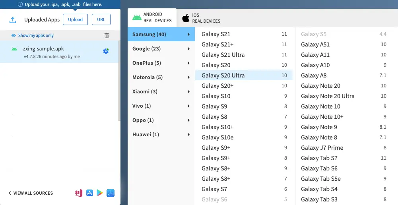Select the Visual Studio App Center icon
Viewport: 398px width, 205px height.
click(79, 193)
